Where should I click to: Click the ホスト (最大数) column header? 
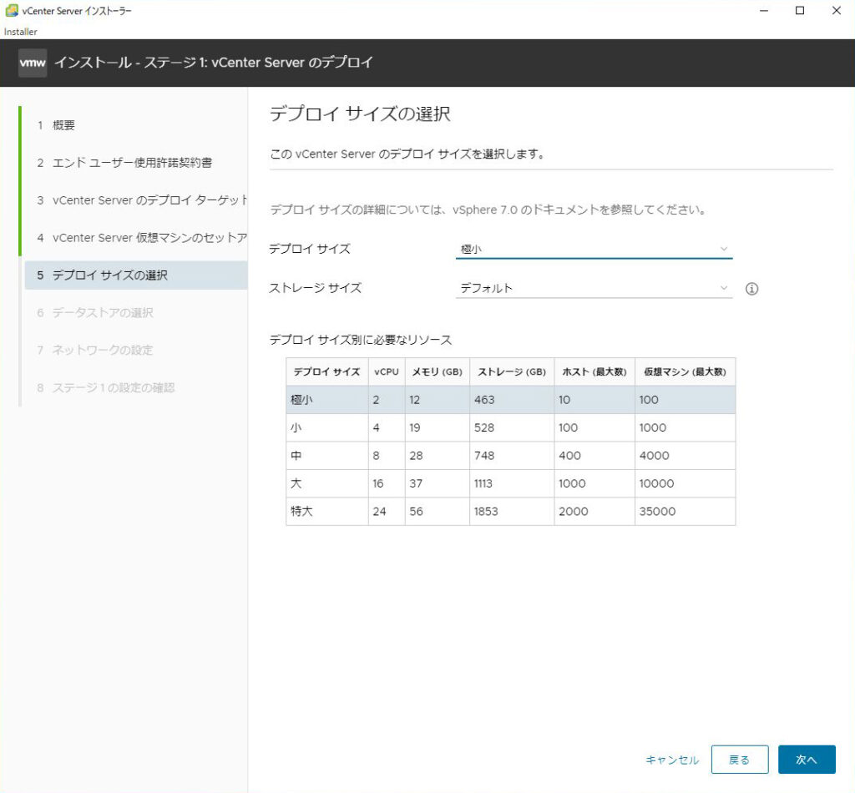point(594,371)
